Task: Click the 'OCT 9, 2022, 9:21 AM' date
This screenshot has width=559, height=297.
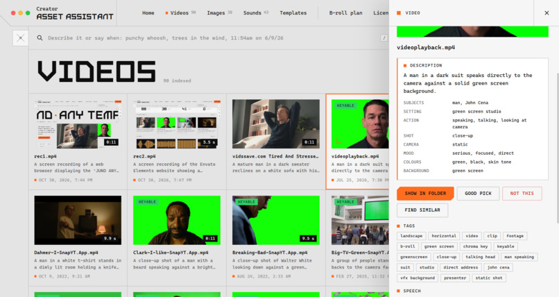Action: coord(64,276)
